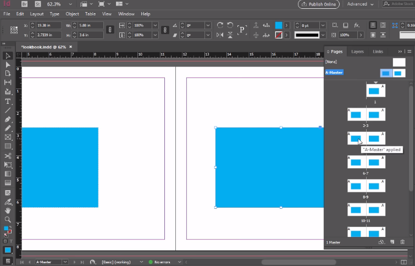
Task: Select the page 1 thumbnail
Action: click(x=374, y=91)
